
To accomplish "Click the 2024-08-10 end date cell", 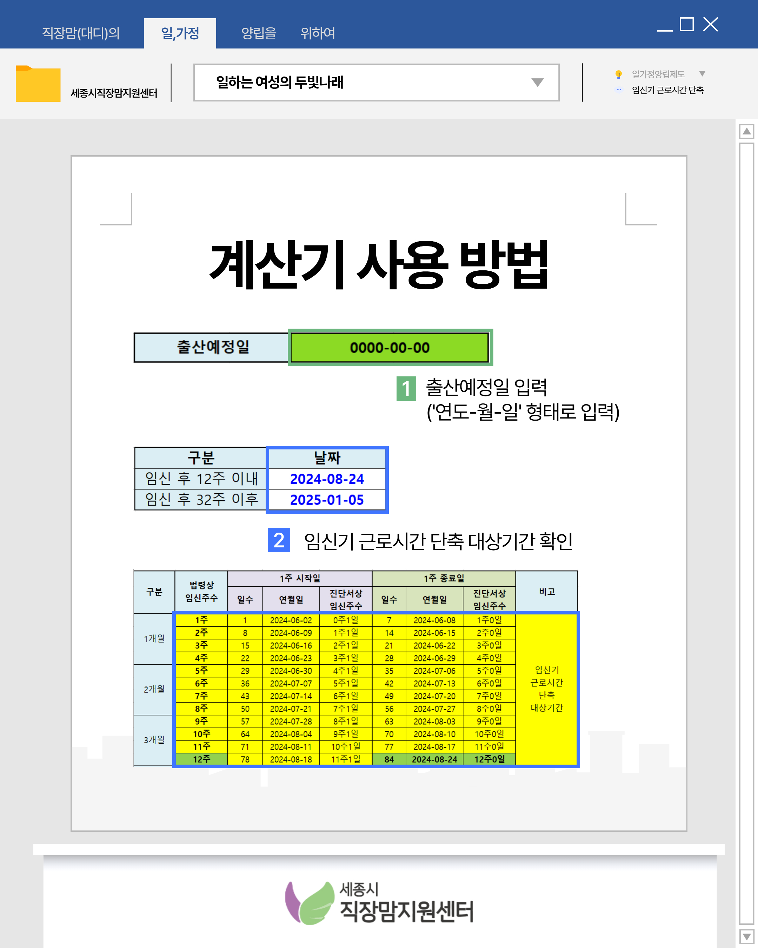I will [x=434, y=734].
